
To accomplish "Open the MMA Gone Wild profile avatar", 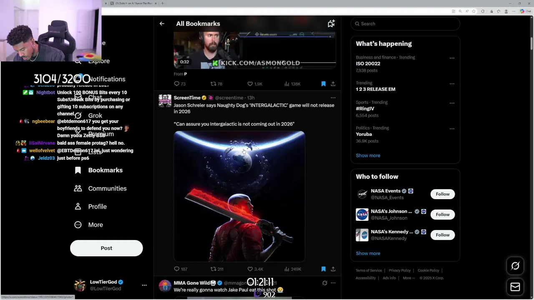I will [165, 286].
